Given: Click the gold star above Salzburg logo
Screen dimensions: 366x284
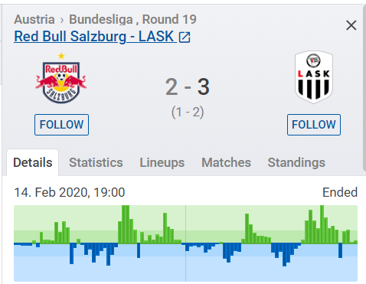Looking at the screenshot, I should (x=61, y=56).
